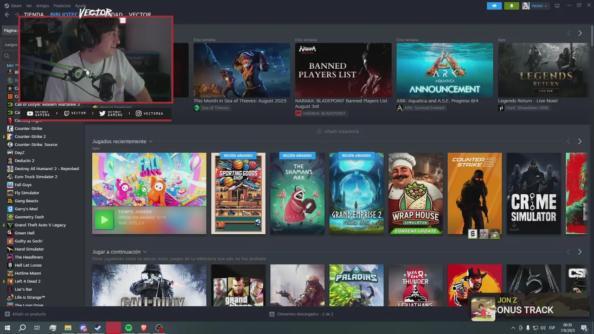This screenshot has width=594, height=334.
Task: Open the Windows Start button
Action: click(7, 328)
